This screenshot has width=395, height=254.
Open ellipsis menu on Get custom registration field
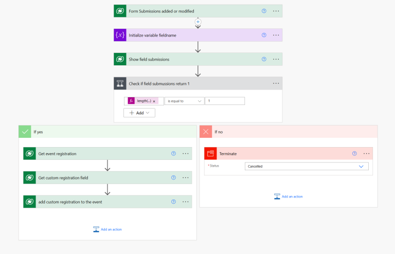[x=185, y=177]
